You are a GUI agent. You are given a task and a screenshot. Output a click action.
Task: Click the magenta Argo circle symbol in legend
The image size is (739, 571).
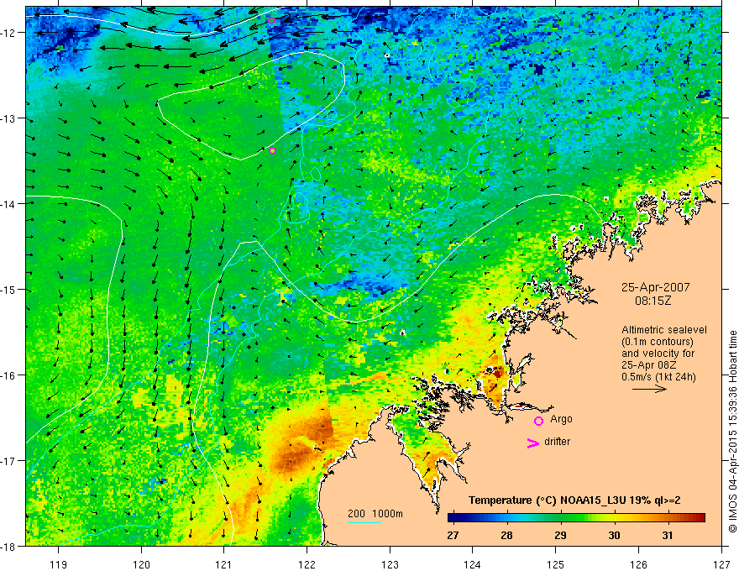pyautogui.click(x=538, y=421)
